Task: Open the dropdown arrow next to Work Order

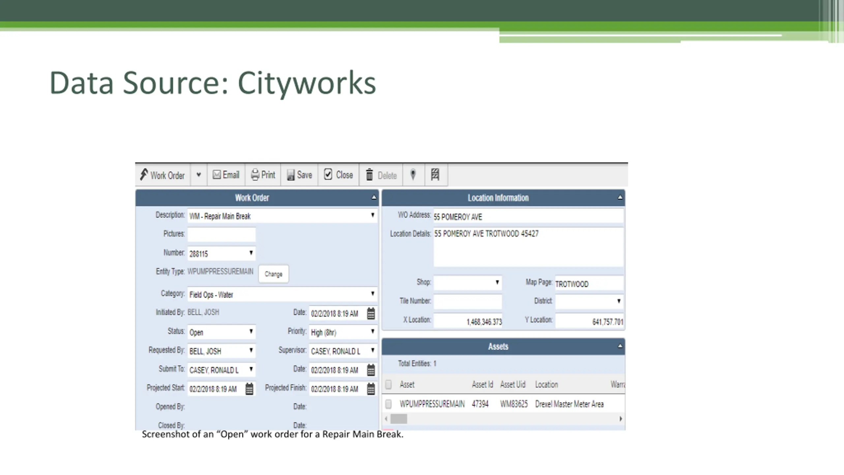Action: (198, 175)
